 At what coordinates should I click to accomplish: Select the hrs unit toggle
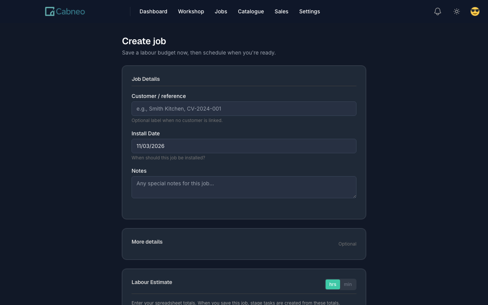click(333, 284)
